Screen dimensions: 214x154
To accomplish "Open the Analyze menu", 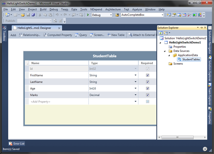I will [137, 9].
